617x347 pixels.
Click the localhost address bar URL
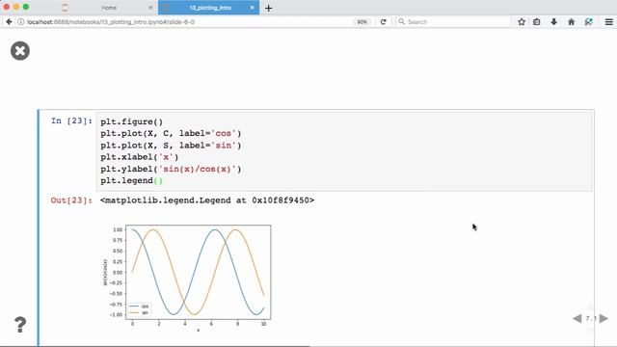tap(111, 22)
